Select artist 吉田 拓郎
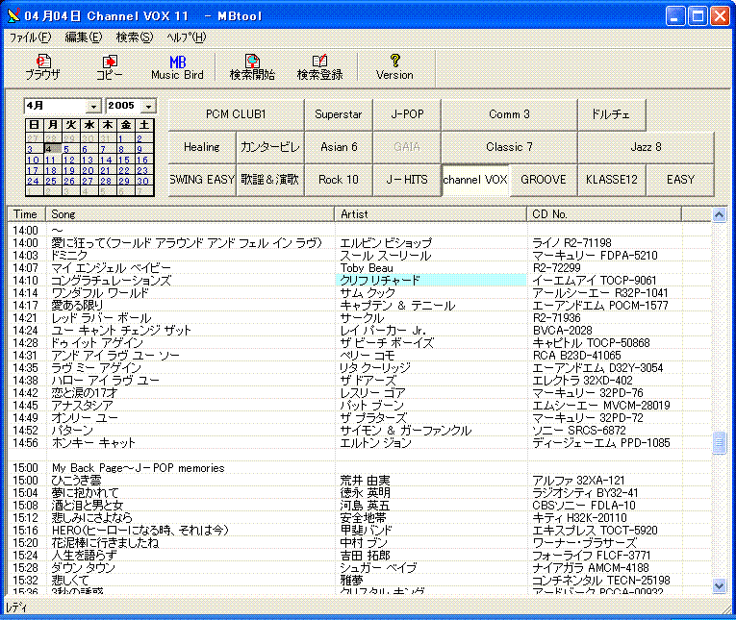Screen dimensions: 736x620 click(x=366, y=556)
